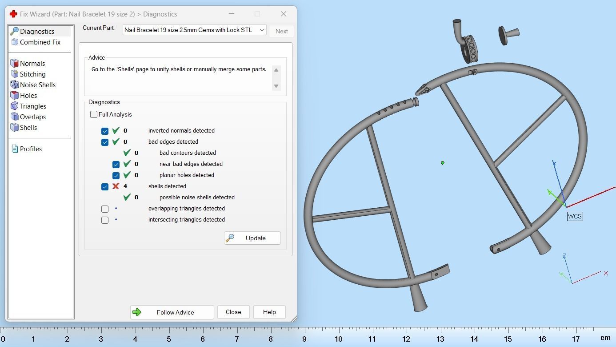Uncheck bad edges detected checkbox

coord(105,142)
